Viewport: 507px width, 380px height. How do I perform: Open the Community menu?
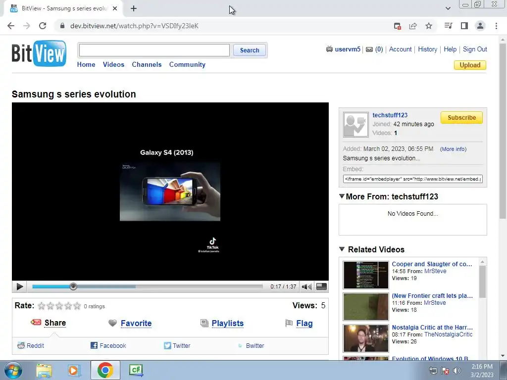(187, 64)
